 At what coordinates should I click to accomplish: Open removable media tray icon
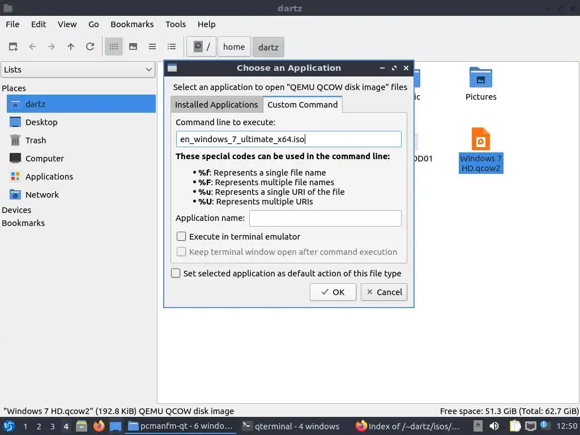pyautogui.click(x=478, y=426)
